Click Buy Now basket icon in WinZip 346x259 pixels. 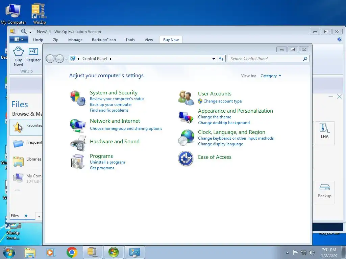[19, 52]
